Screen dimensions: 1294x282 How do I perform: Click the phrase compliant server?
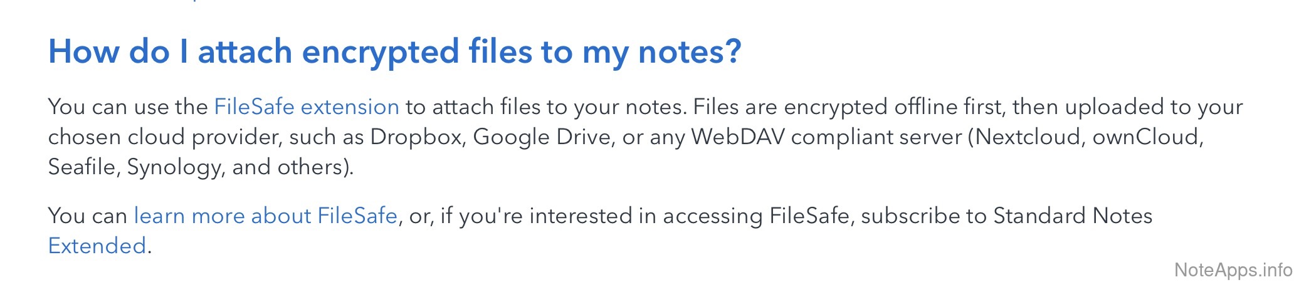[876, 137]
